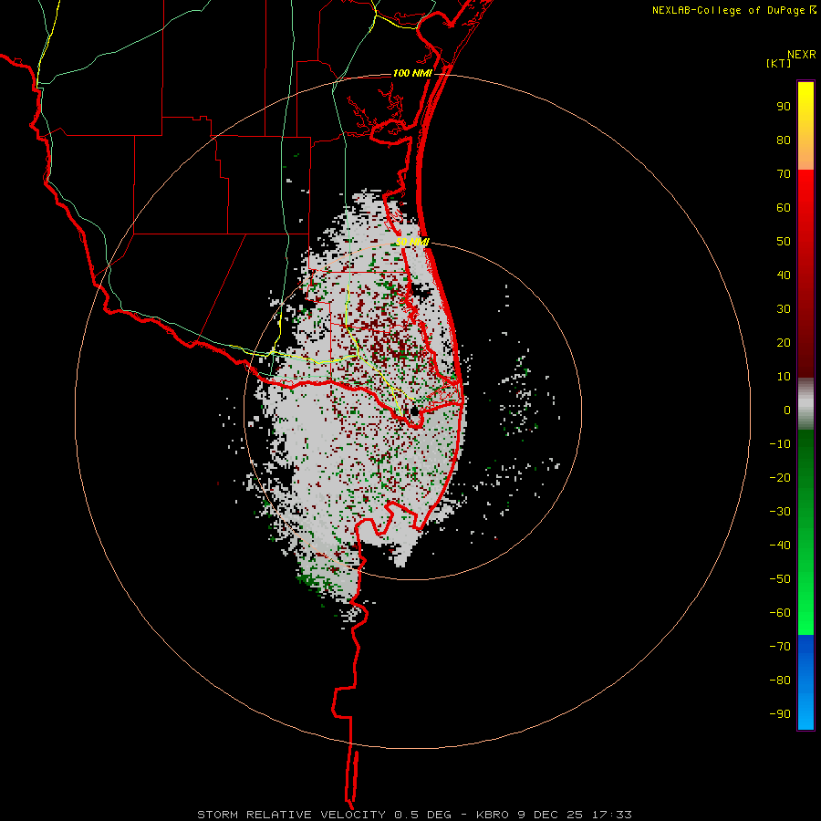Click the 40 knot value on the scale
This screenshot has width=821, height=821.
784,275
